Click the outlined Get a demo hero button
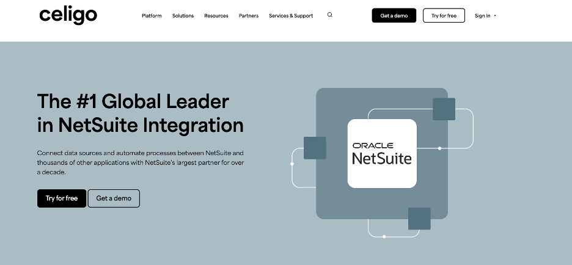The width and height of the screenshot is (572, 265). click(x=114, y=198)
